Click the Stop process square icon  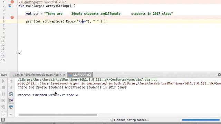pos(3,87)
